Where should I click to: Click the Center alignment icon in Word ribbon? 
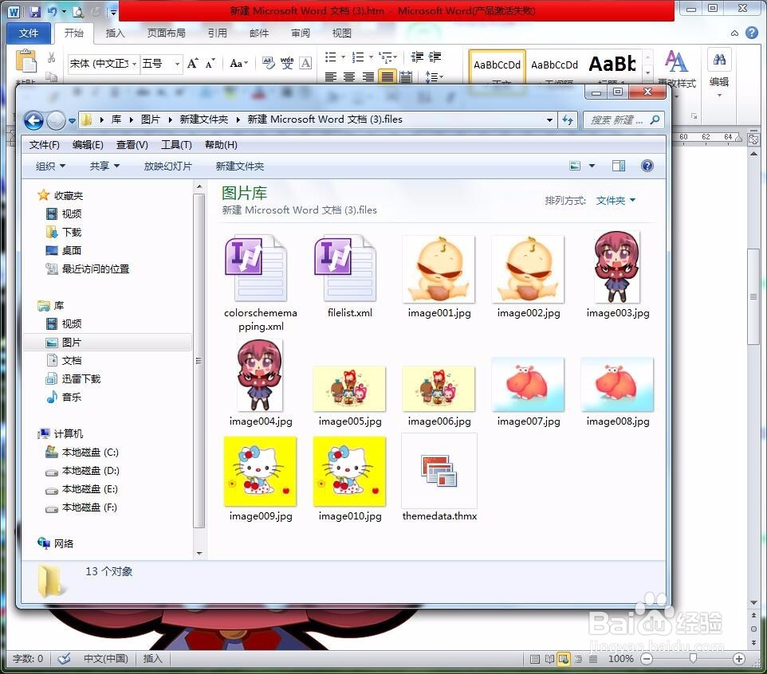pos(349,76)
